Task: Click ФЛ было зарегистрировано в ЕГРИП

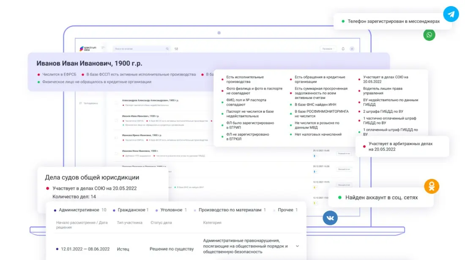Action: point(250,125)
